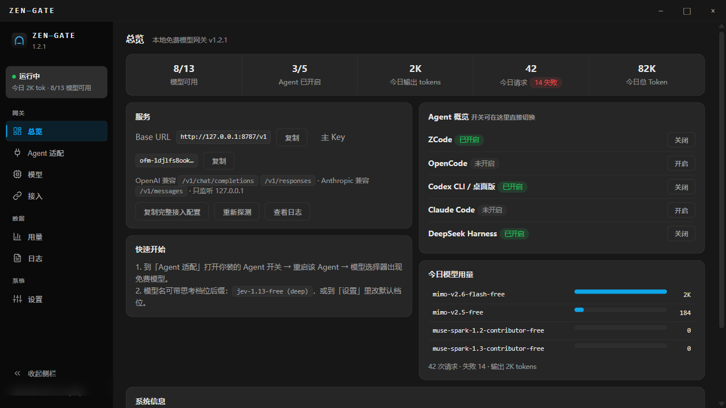Open logs with 查看日志 button
Image resolution: width=726 pixels, height=408 pixels.
[x=288, y=212]
